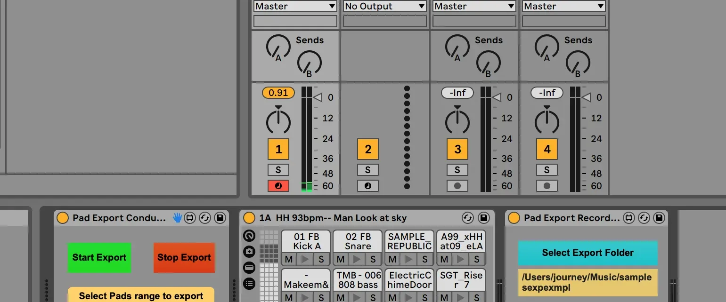
Task: Open the No Output routing dropdown
Action: (385, 6)
